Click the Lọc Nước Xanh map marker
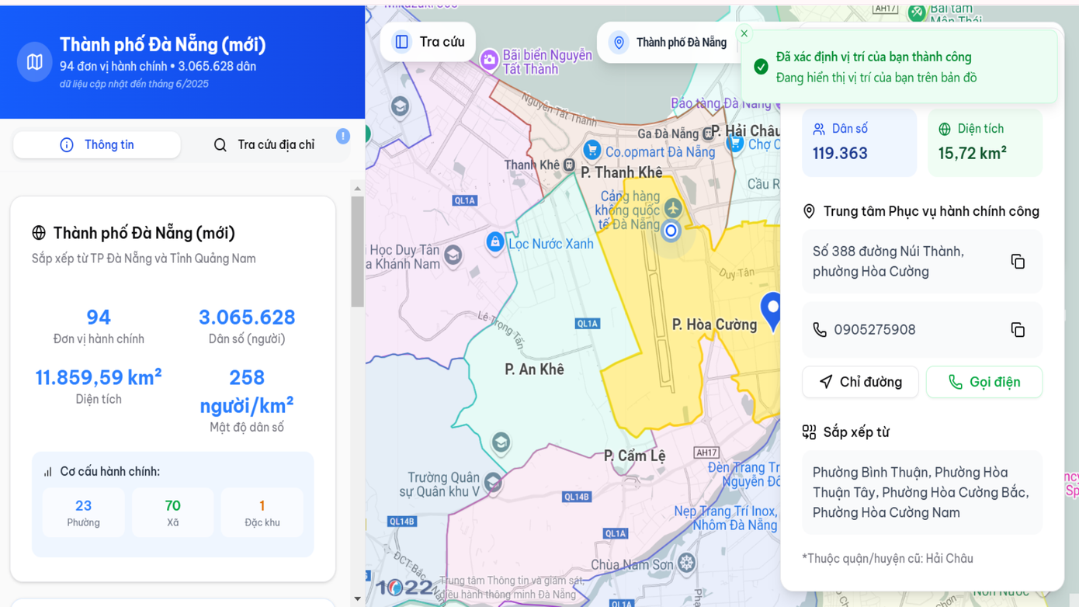 [494, 242]
